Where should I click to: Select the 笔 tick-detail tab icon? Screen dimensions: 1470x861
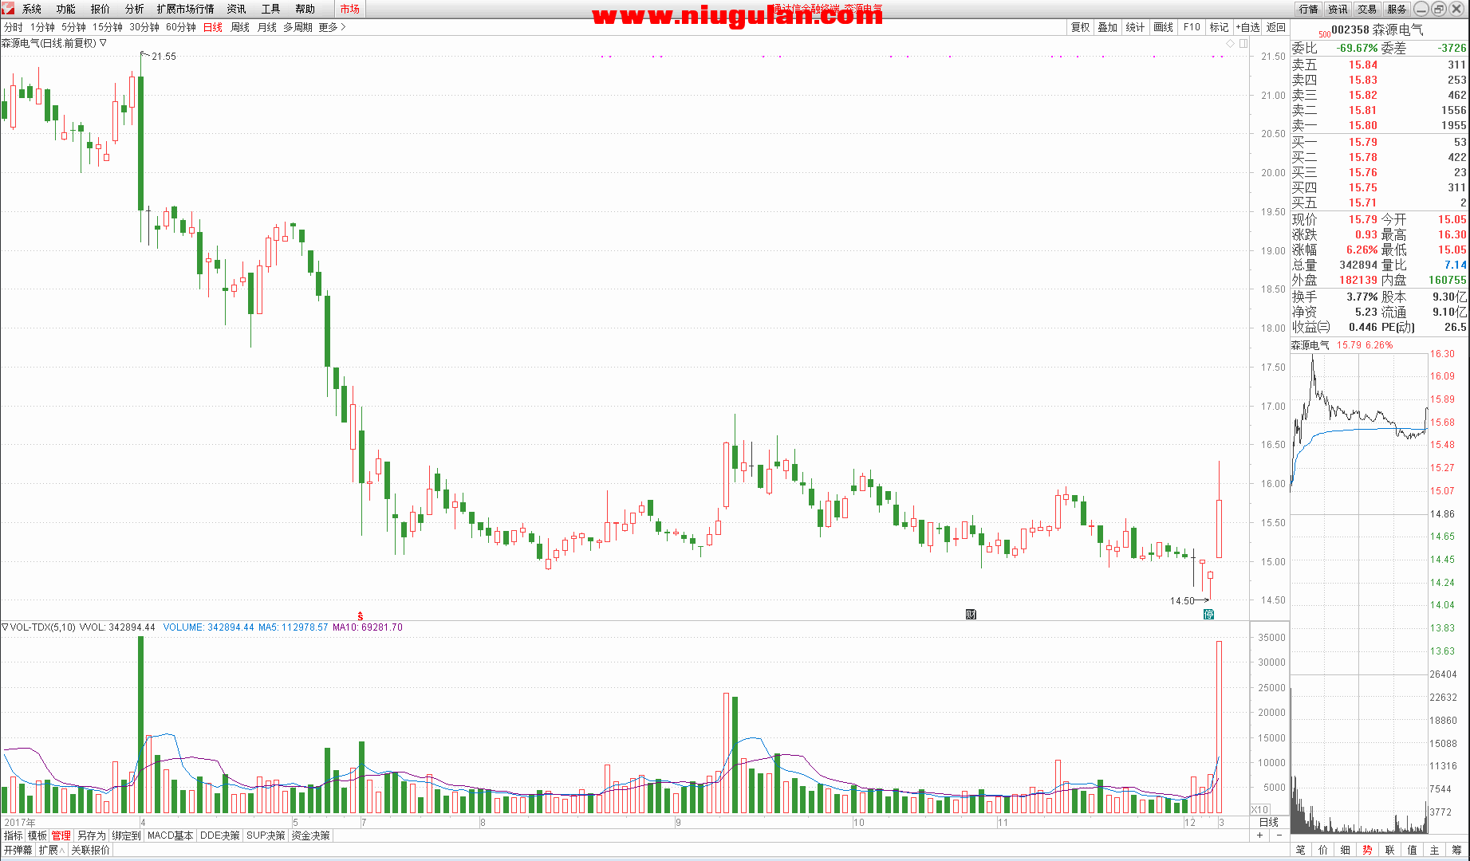point(1301,850)
